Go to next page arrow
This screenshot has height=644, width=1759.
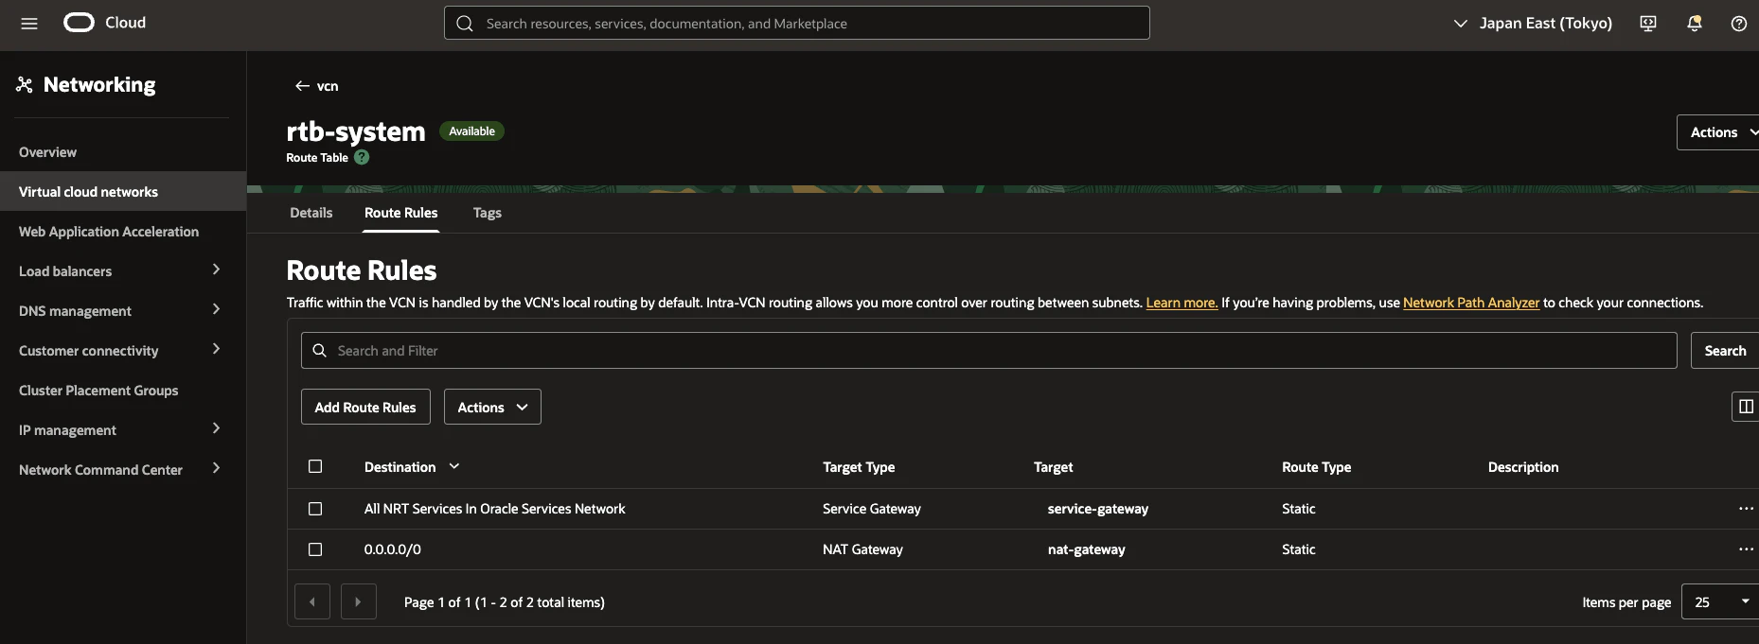coord(359,601)
